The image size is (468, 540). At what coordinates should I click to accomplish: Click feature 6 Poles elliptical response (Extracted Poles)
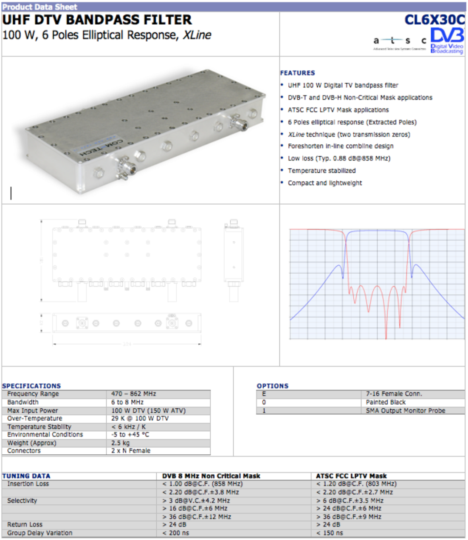[x=352, y=122]
